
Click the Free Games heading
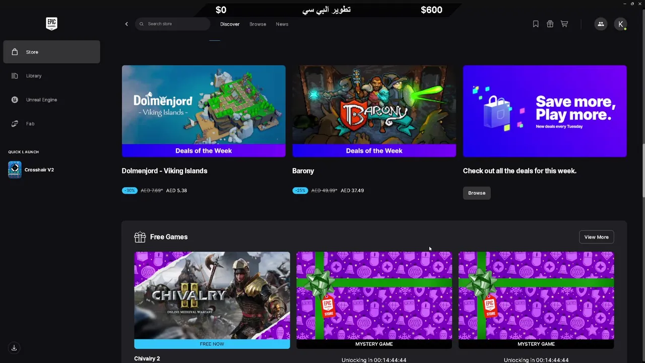[x=169, y=237]
